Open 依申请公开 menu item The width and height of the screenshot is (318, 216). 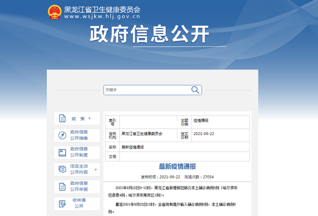click(x=77, y=204)
